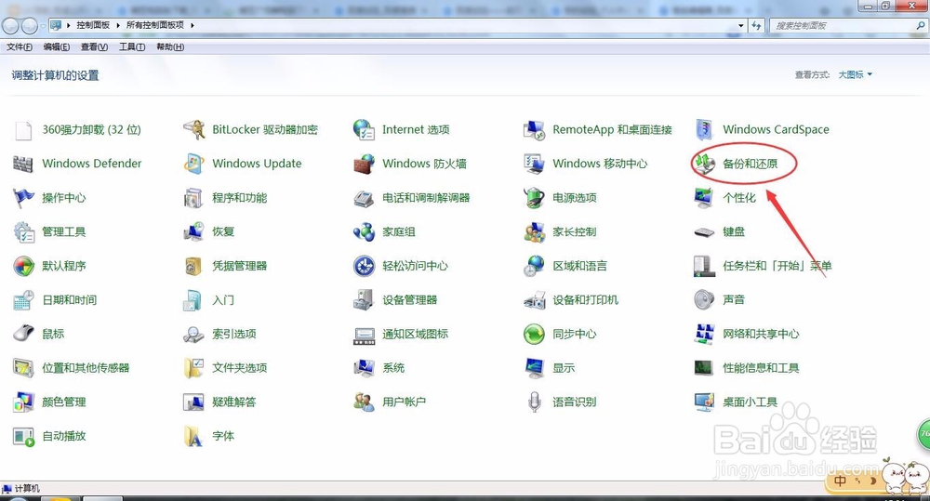Screen dimensions: 930x501
Task: Click the address bar refresh button
Action: pos(756,25)
